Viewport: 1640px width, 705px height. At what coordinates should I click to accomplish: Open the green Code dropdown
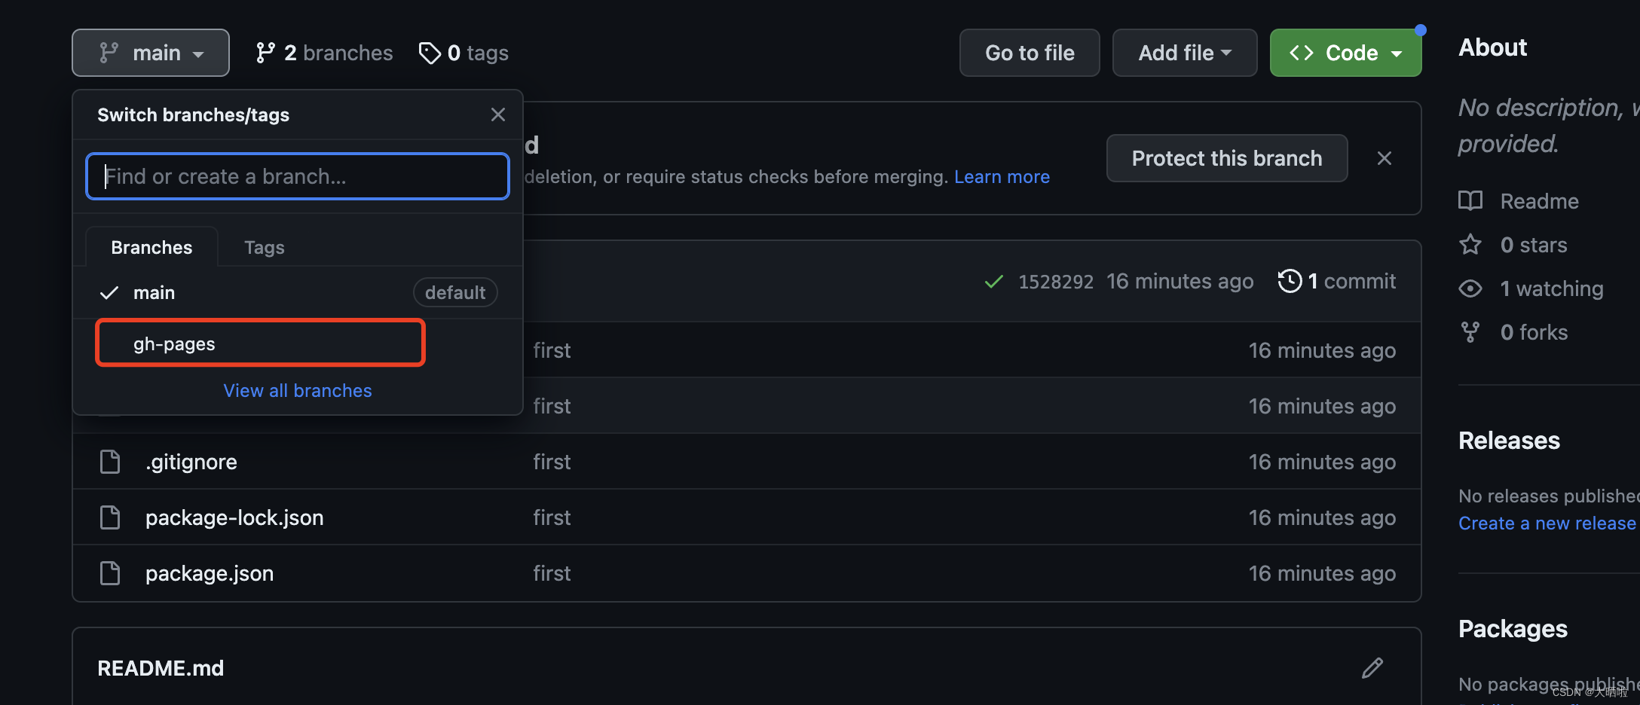click(1345, 53)
